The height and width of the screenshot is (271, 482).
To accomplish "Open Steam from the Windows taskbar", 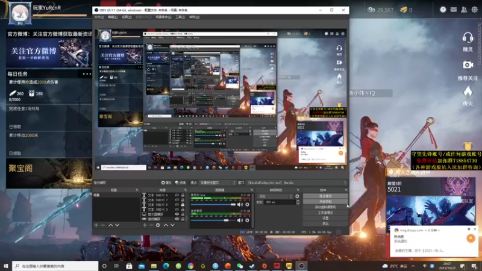I will (252, 266).
